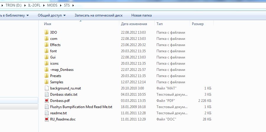Select Donbass static.txt file name
Viewport: 266px width, 132px height.
pos(64,94)
